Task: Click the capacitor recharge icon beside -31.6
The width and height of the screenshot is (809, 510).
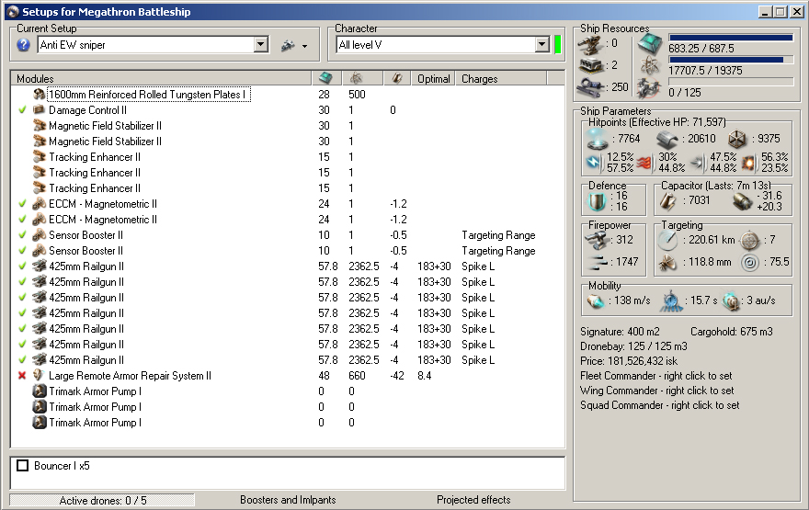Action: (x=743, y=201)
